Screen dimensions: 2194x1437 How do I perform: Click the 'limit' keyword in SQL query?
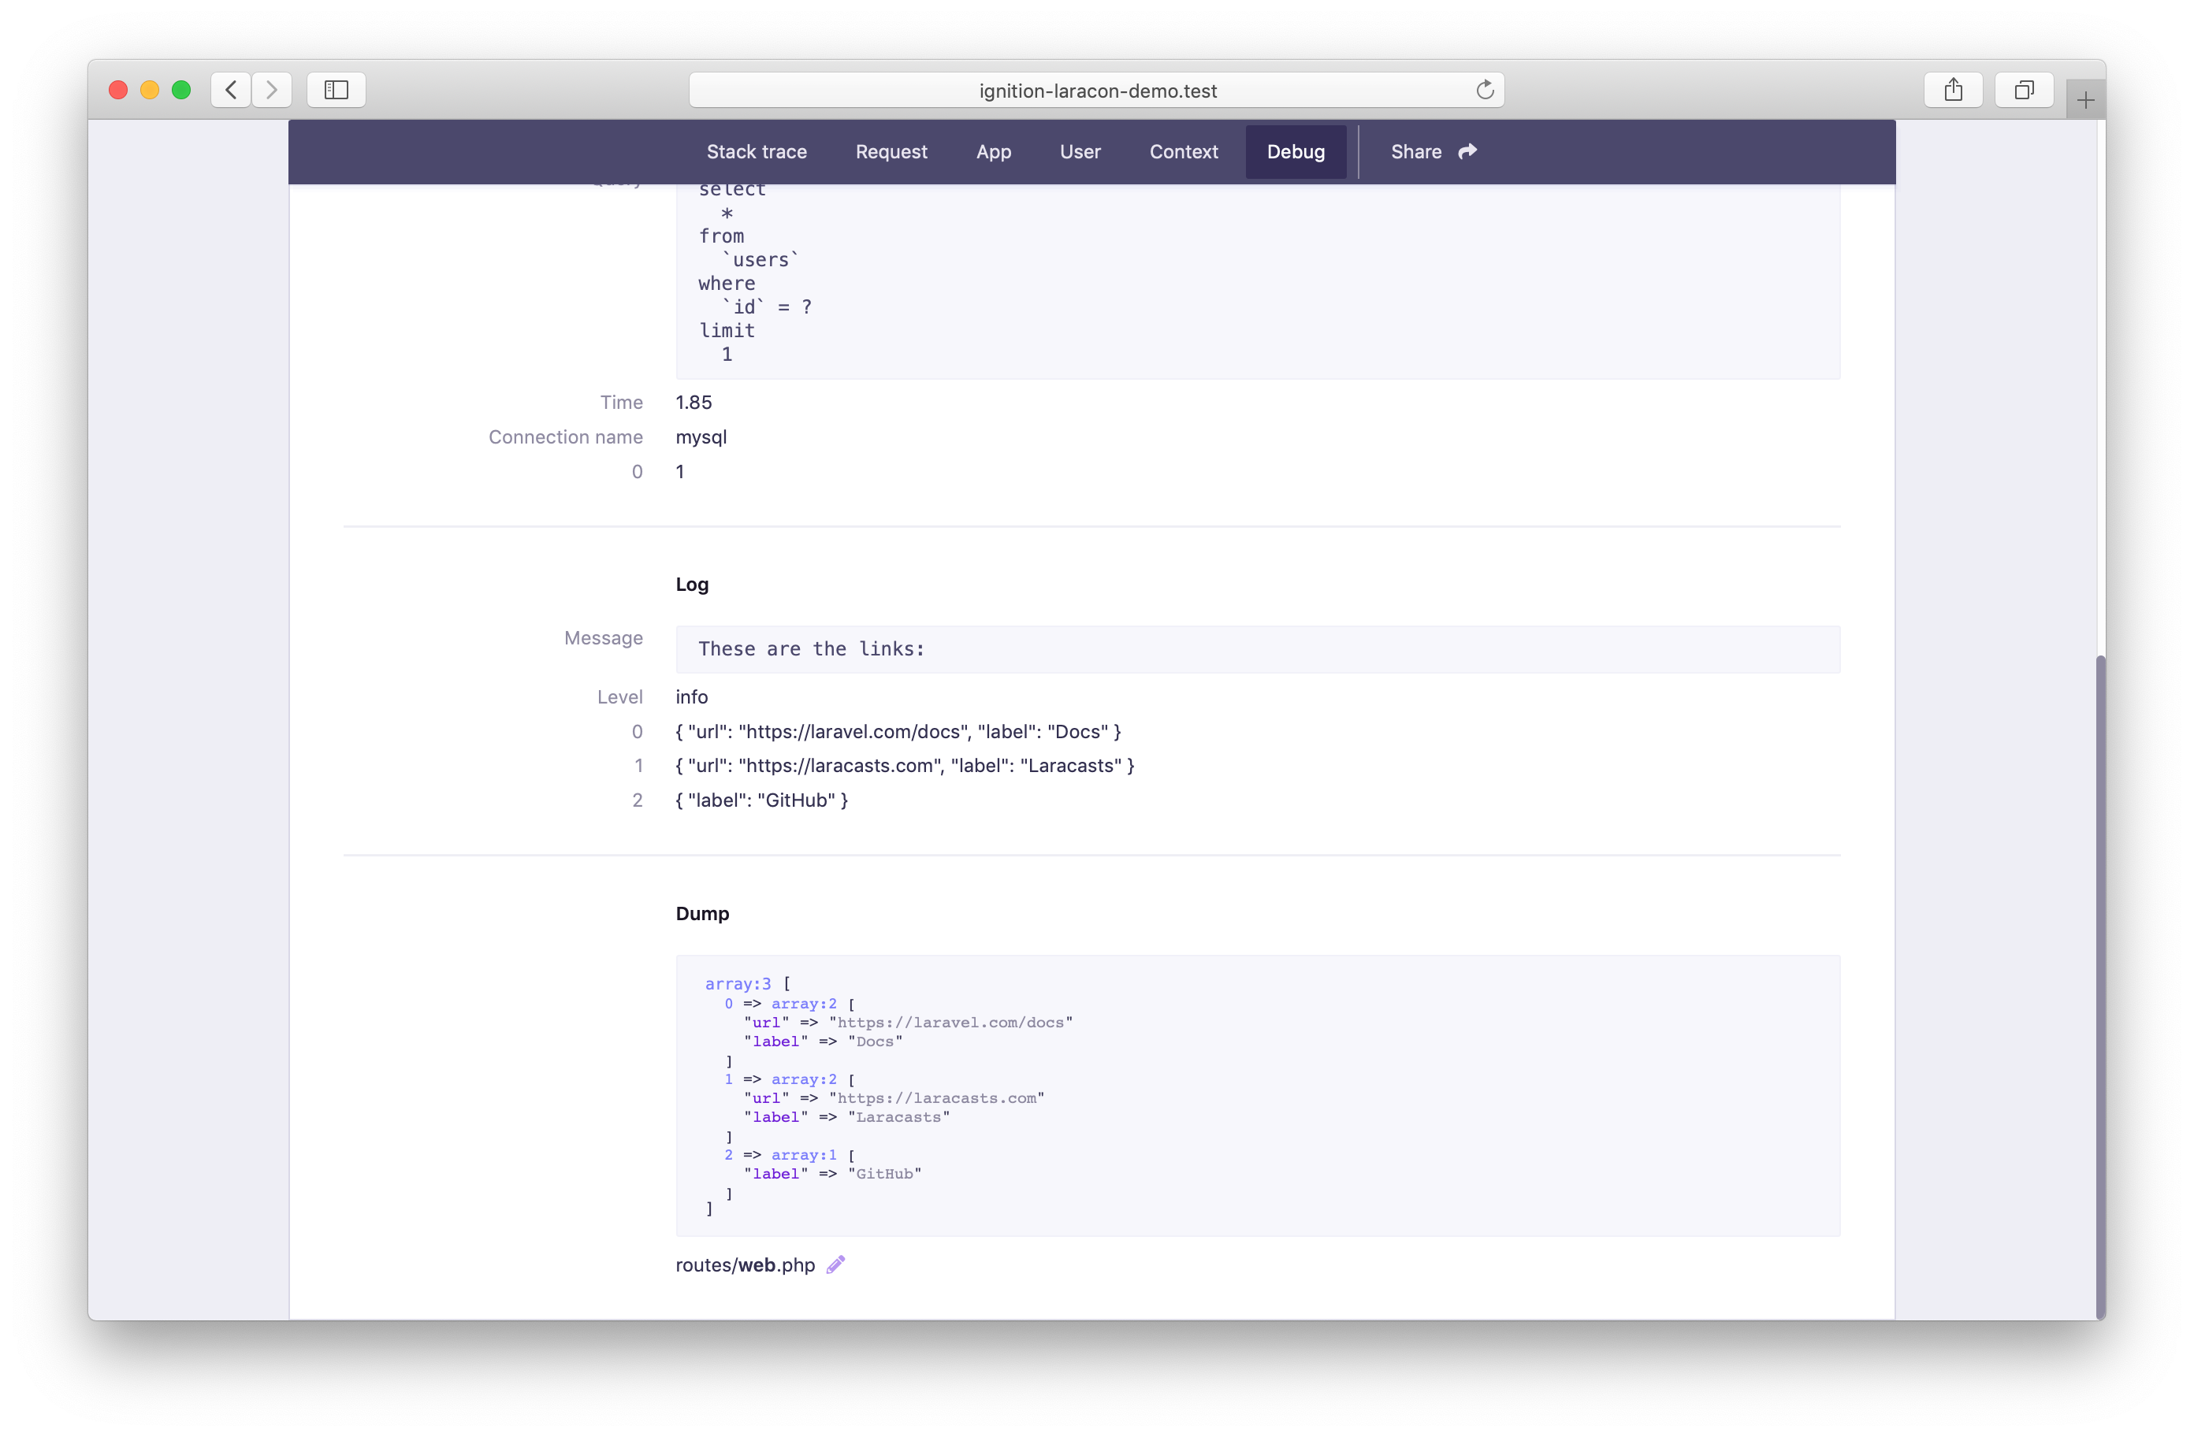click(727, 330)
